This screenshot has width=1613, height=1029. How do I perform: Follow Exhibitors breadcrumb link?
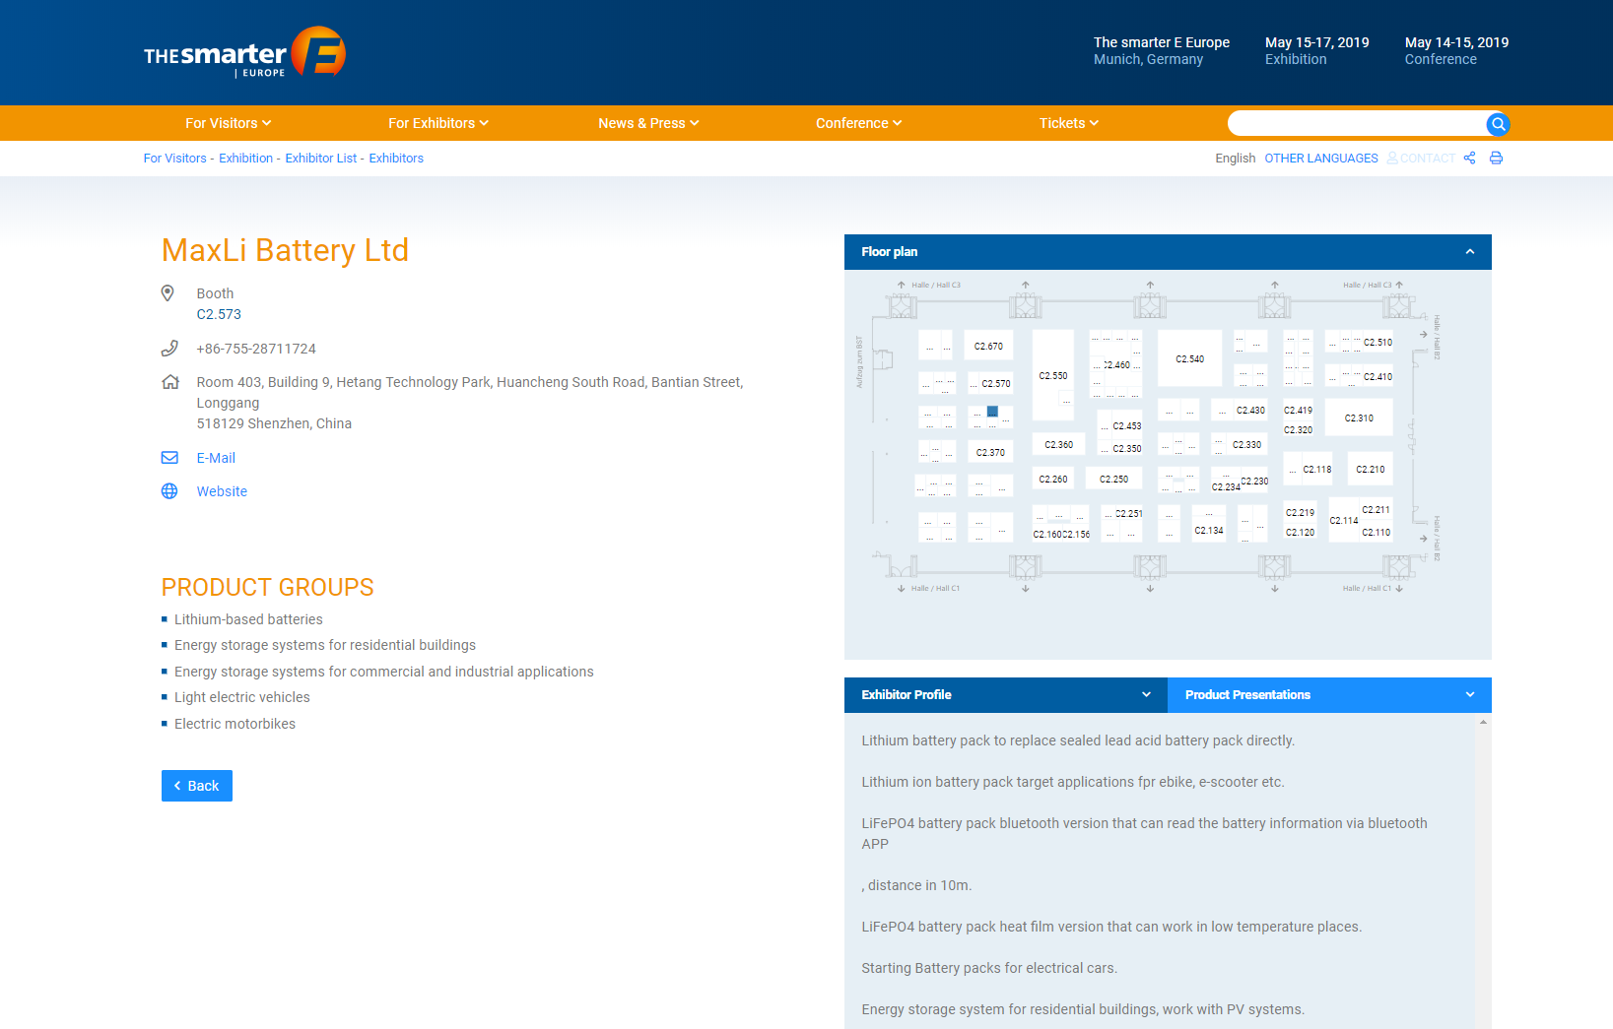(x=396, y=159)
